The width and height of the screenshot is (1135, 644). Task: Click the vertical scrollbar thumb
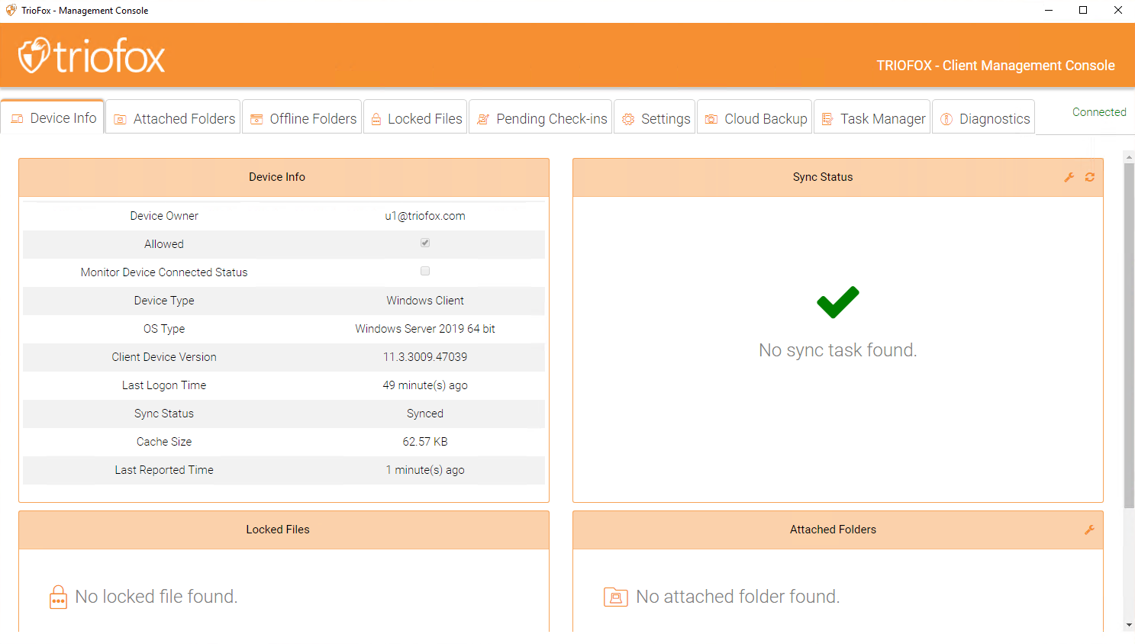[x=1129, y=336]
